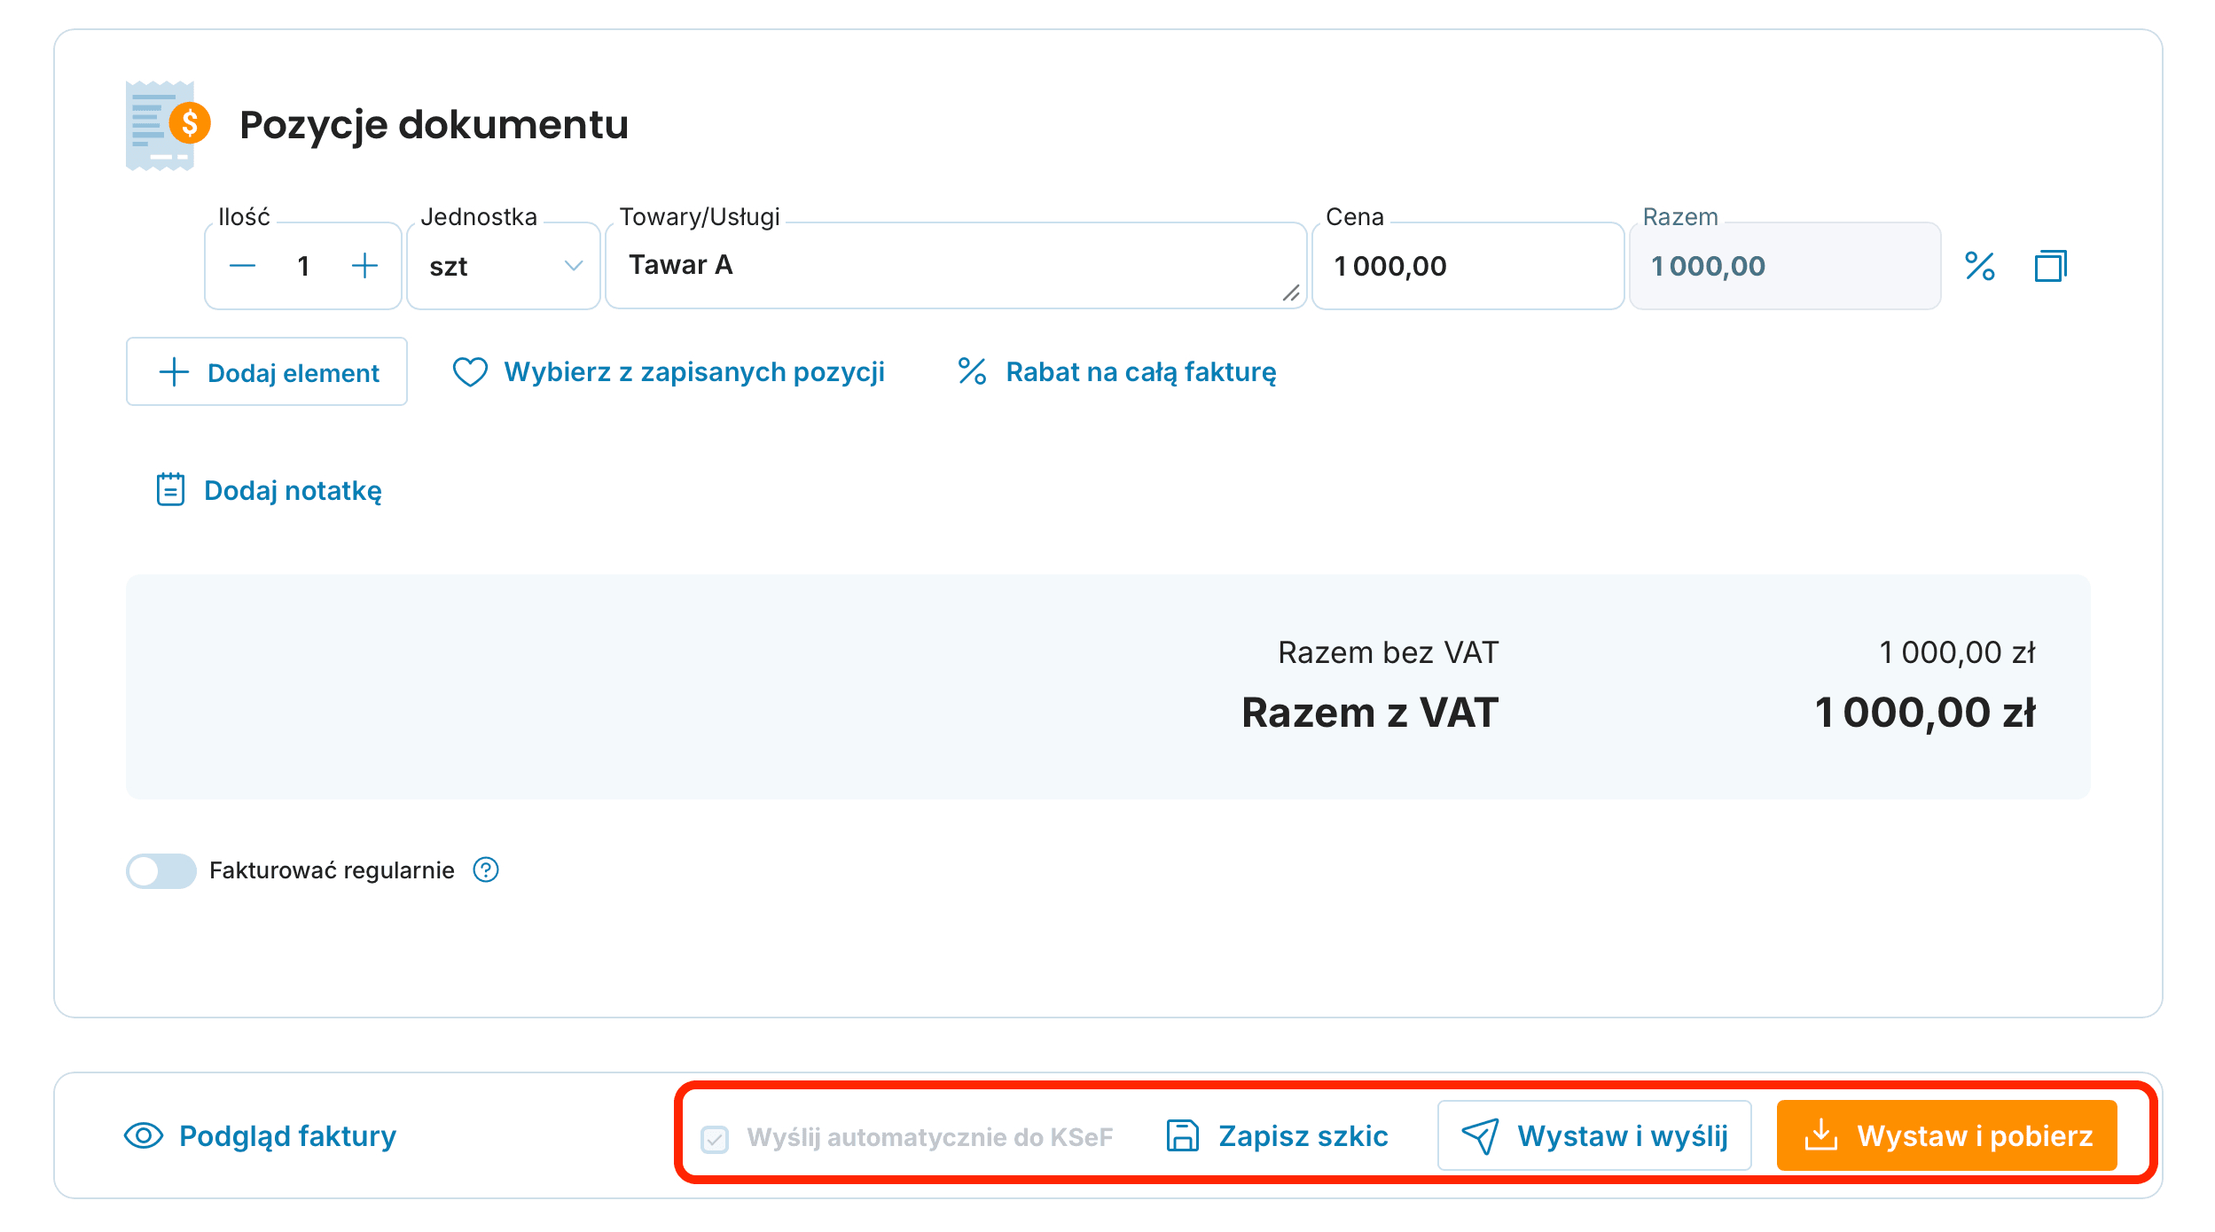Click Wystaw i pobierz orange button
This screenshot has width=2215, height=1232.
pyautogui.click(x=1946, y=1135)
